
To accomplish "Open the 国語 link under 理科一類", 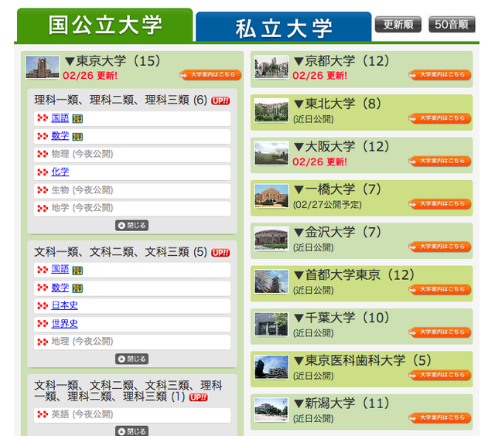I will pos(60,118).
